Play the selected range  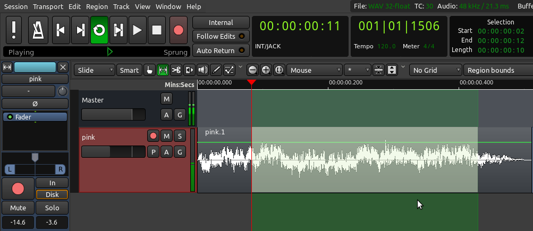click(x=119, y=30)
